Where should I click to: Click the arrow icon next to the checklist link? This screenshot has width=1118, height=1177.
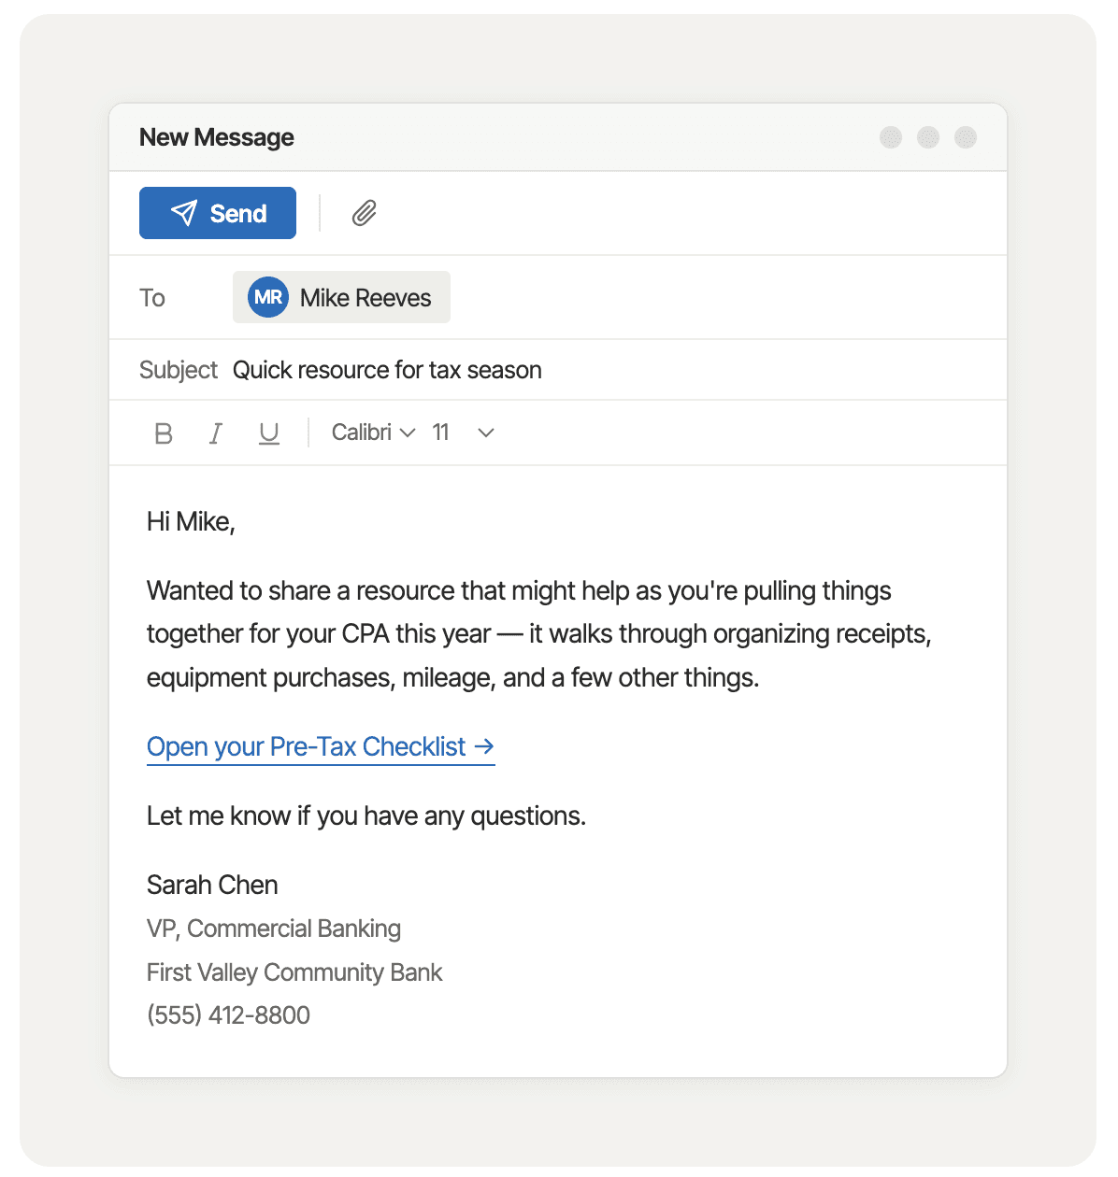click(x=483, y=746)
